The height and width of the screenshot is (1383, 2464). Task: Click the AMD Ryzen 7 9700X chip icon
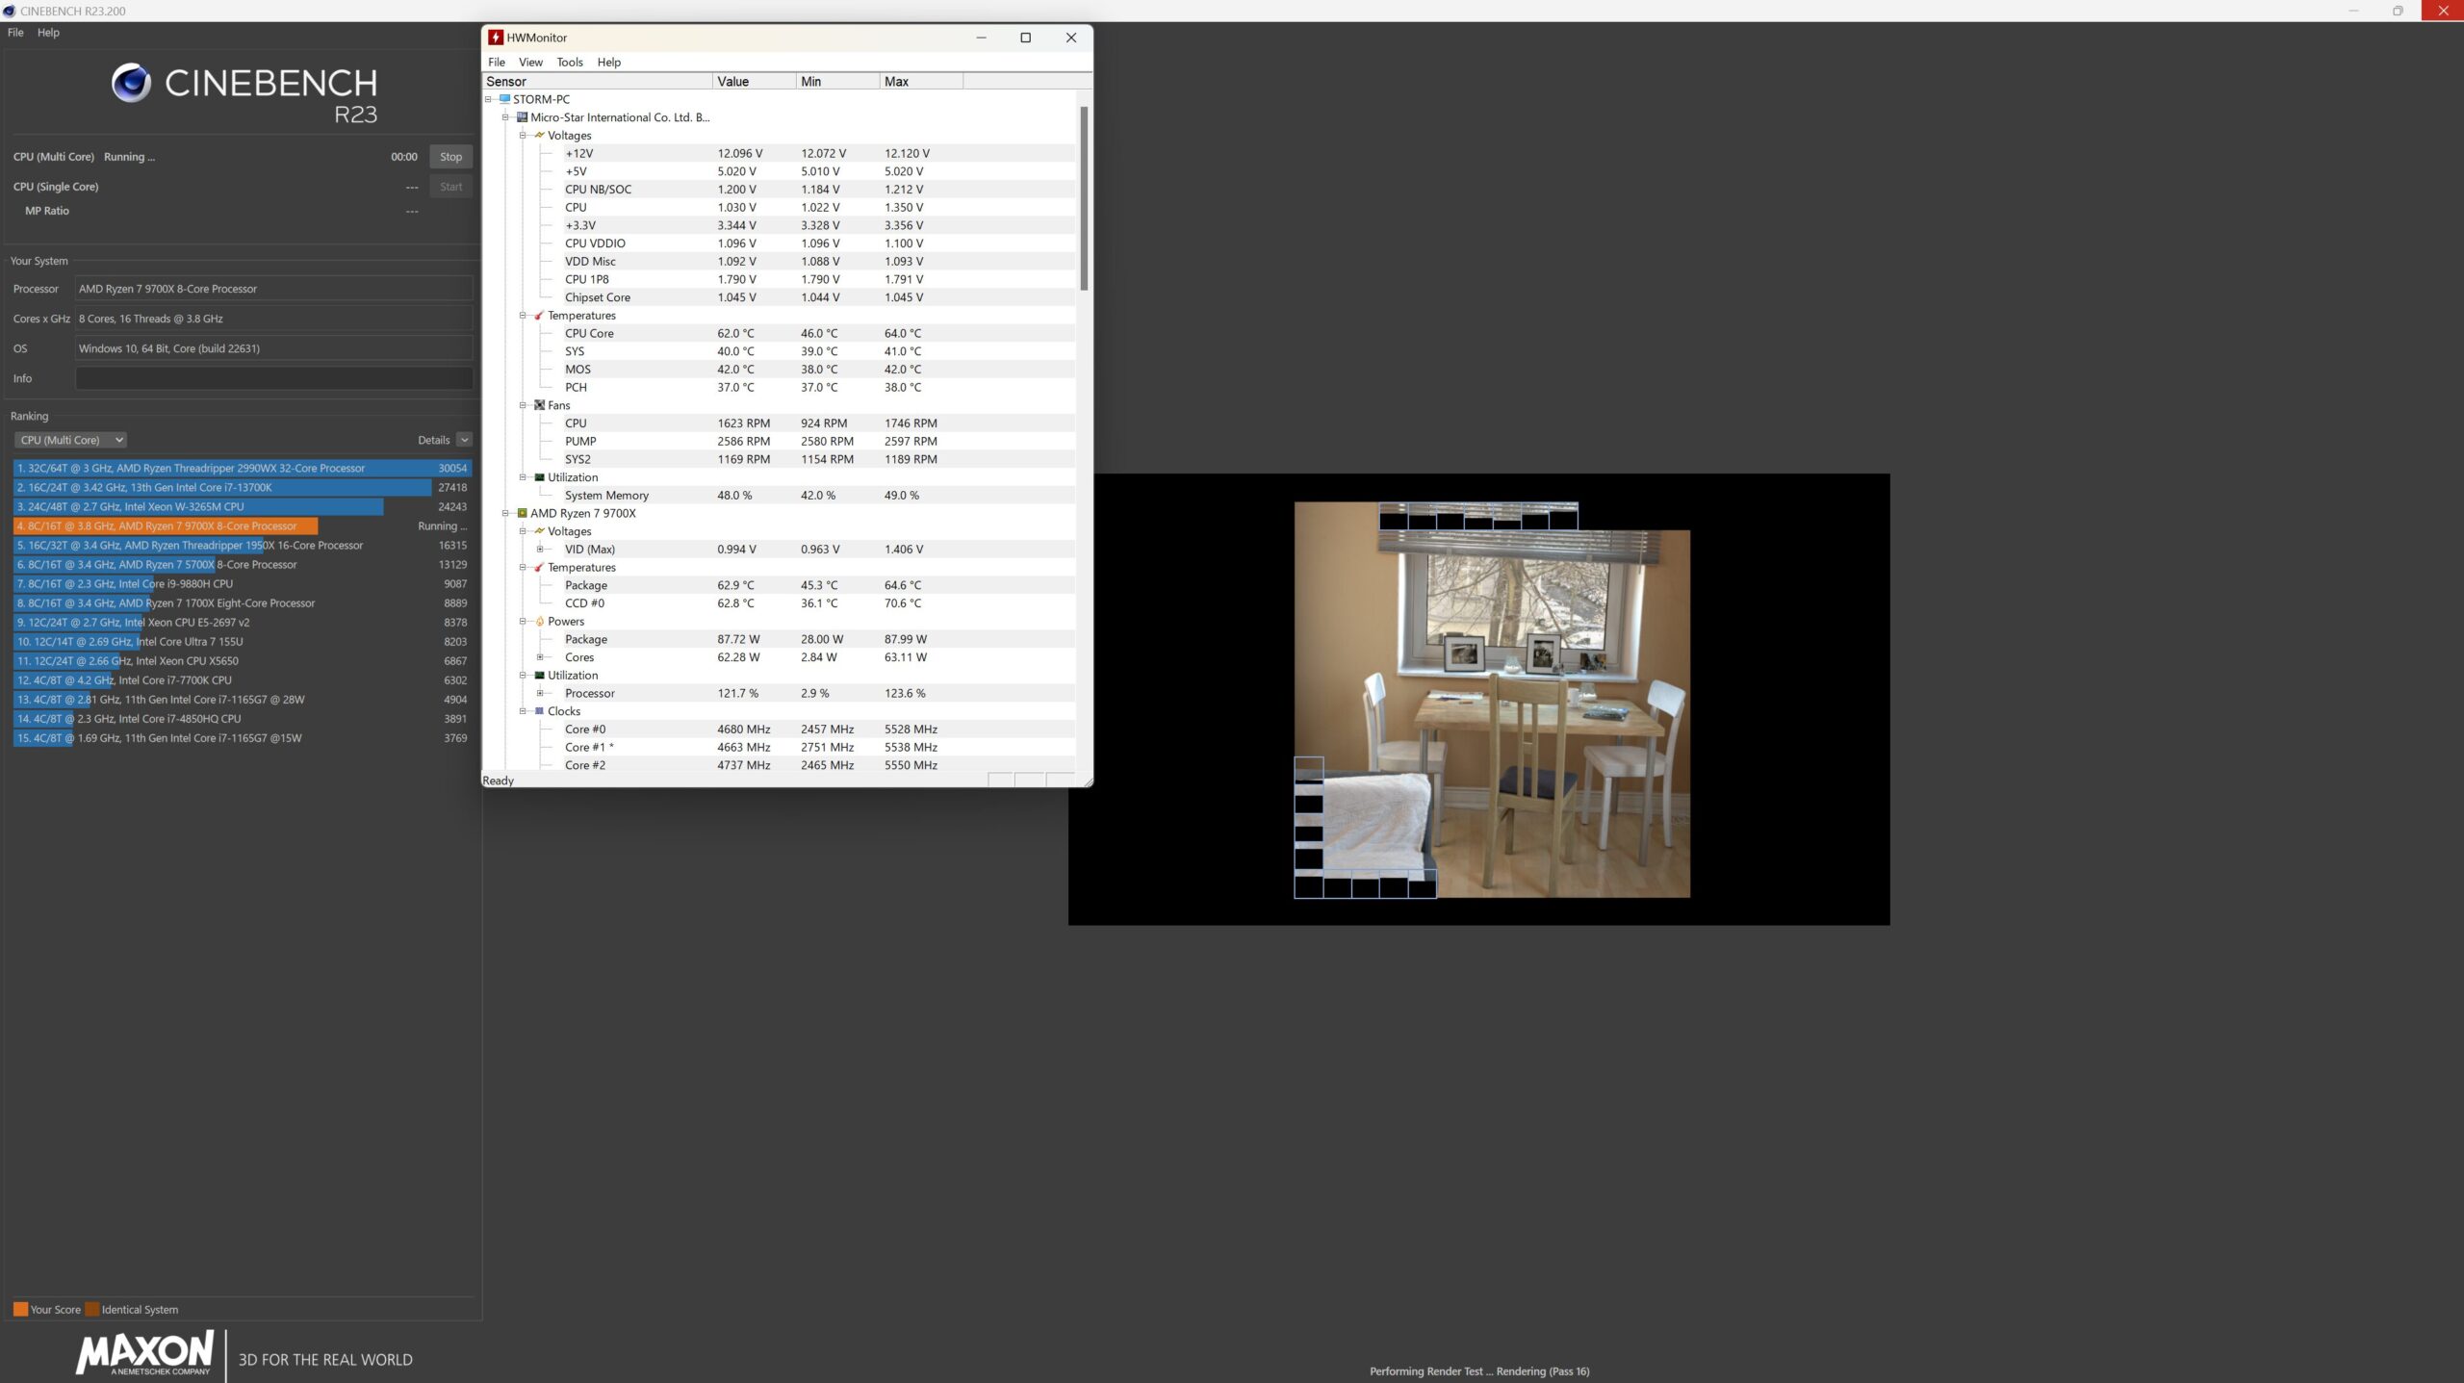(x=522, y=513)
